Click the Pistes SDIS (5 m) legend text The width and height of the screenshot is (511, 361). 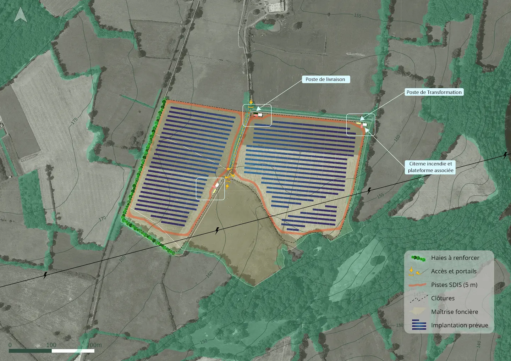coord(454,285)
